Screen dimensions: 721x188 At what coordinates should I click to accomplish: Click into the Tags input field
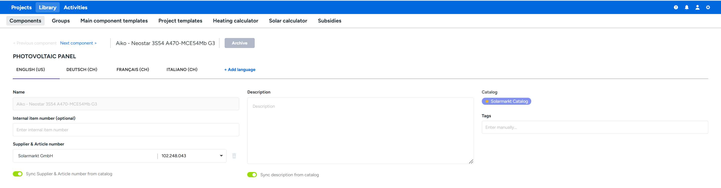click(x=594, y=127)
